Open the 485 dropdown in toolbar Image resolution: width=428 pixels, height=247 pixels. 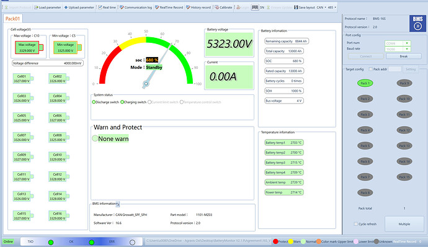[x=332, y=7]
